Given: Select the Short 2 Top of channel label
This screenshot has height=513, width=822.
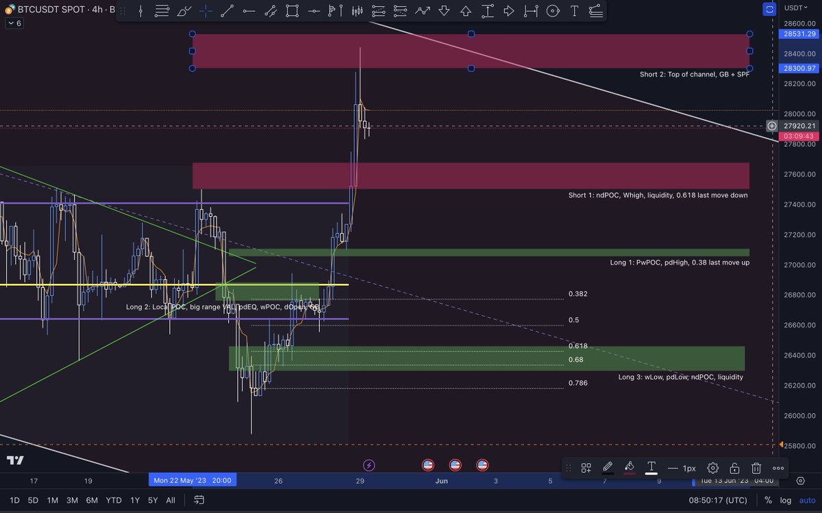Looking at the screenshot, I should click(695, 74).
